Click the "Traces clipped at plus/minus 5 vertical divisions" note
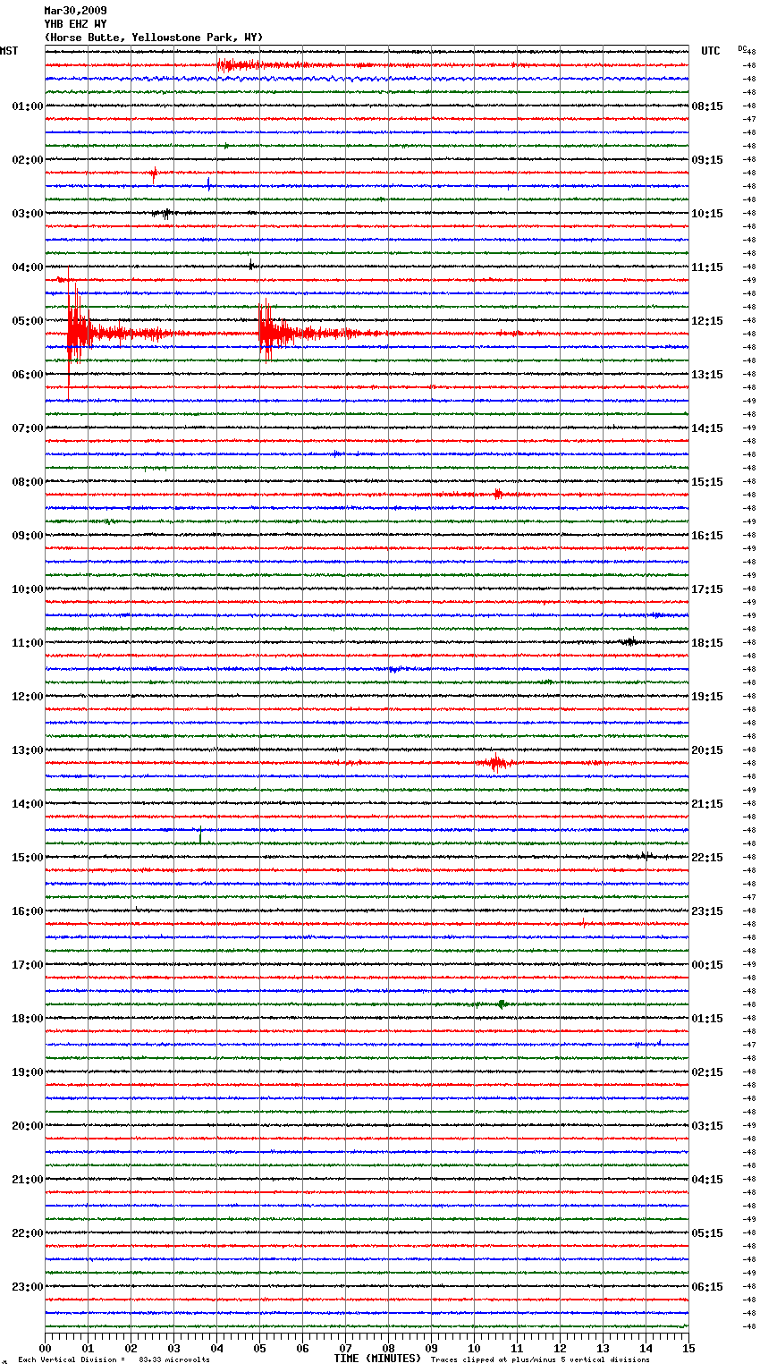This screenshot has height=1372, width=760. (x=540, y=1359)
